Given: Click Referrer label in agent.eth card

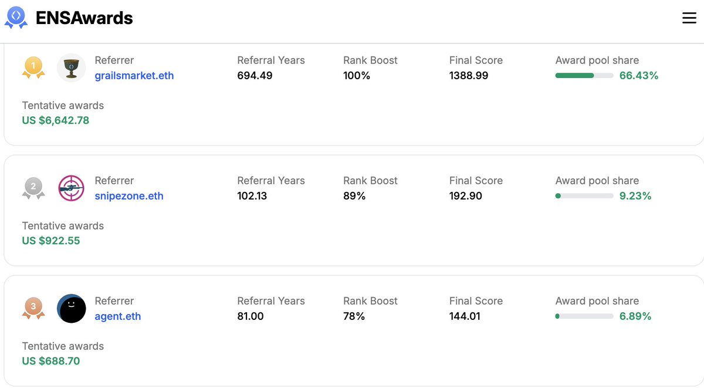Looking at the screenshot, I should click(x=114, y=301).
